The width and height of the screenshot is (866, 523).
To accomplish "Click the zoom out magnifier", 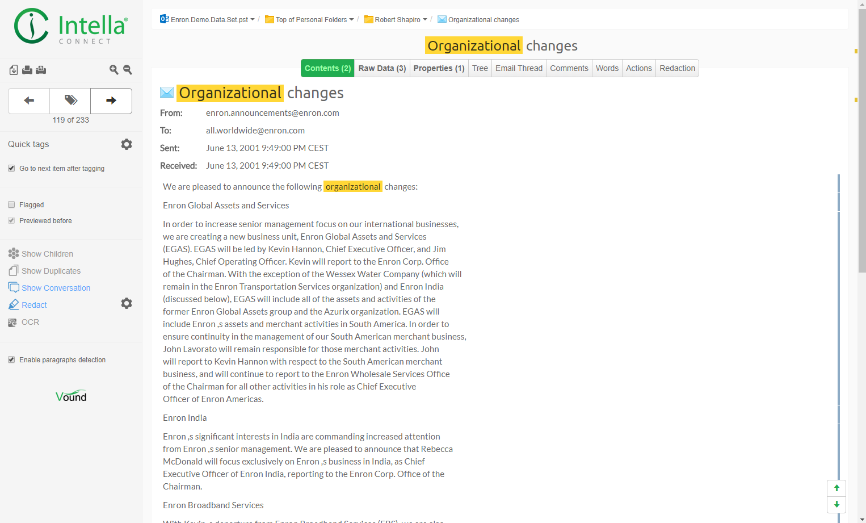I will [128, 70].
